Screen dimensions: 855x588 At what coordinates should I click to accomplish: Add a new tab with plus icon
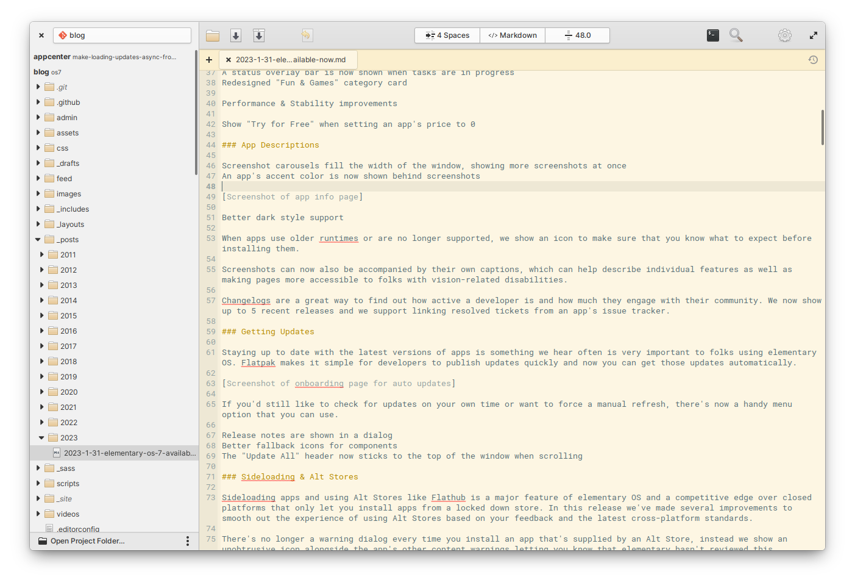coord(209,60)
